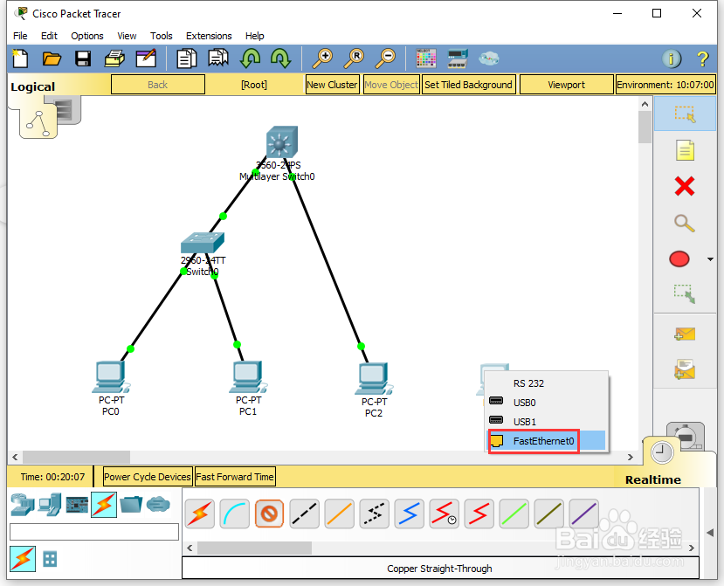The width and height of the screenshot is (724, 586).
Task: Open the drawing palette icon
Action: click(x=425, y=59)
